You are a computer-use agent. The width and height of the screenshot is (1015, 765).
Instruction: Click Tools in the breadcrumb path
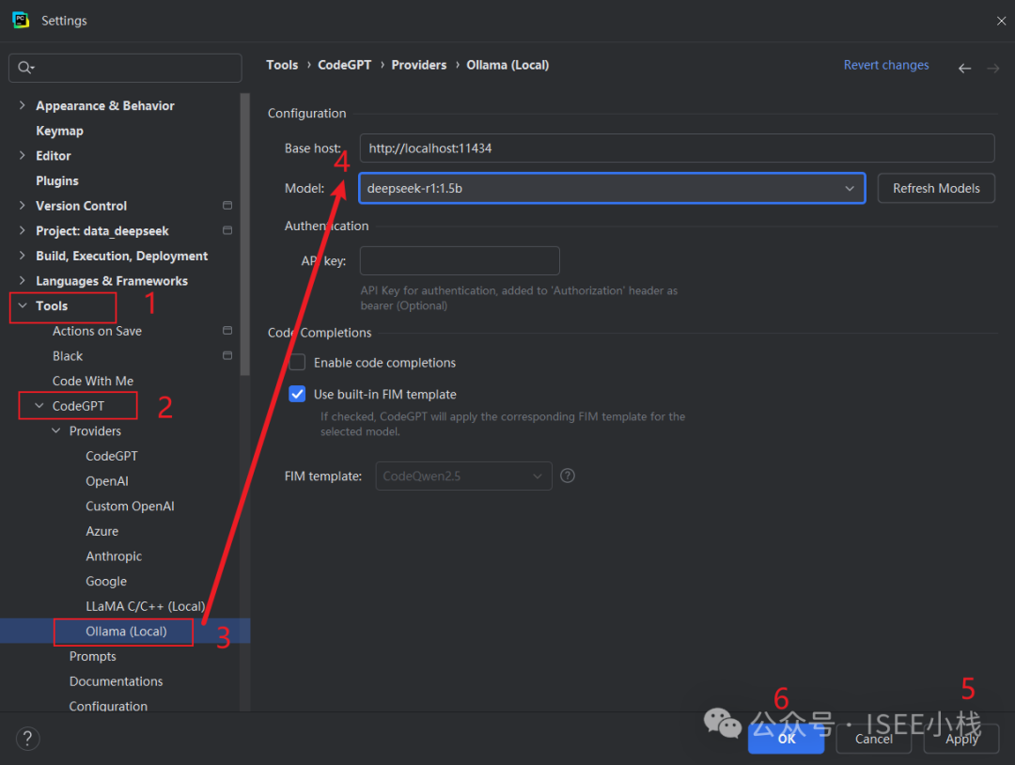(x=282, y=65)
